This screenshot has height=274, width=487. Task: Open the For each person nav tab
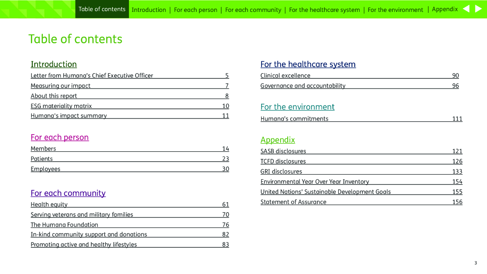point(195,10)
